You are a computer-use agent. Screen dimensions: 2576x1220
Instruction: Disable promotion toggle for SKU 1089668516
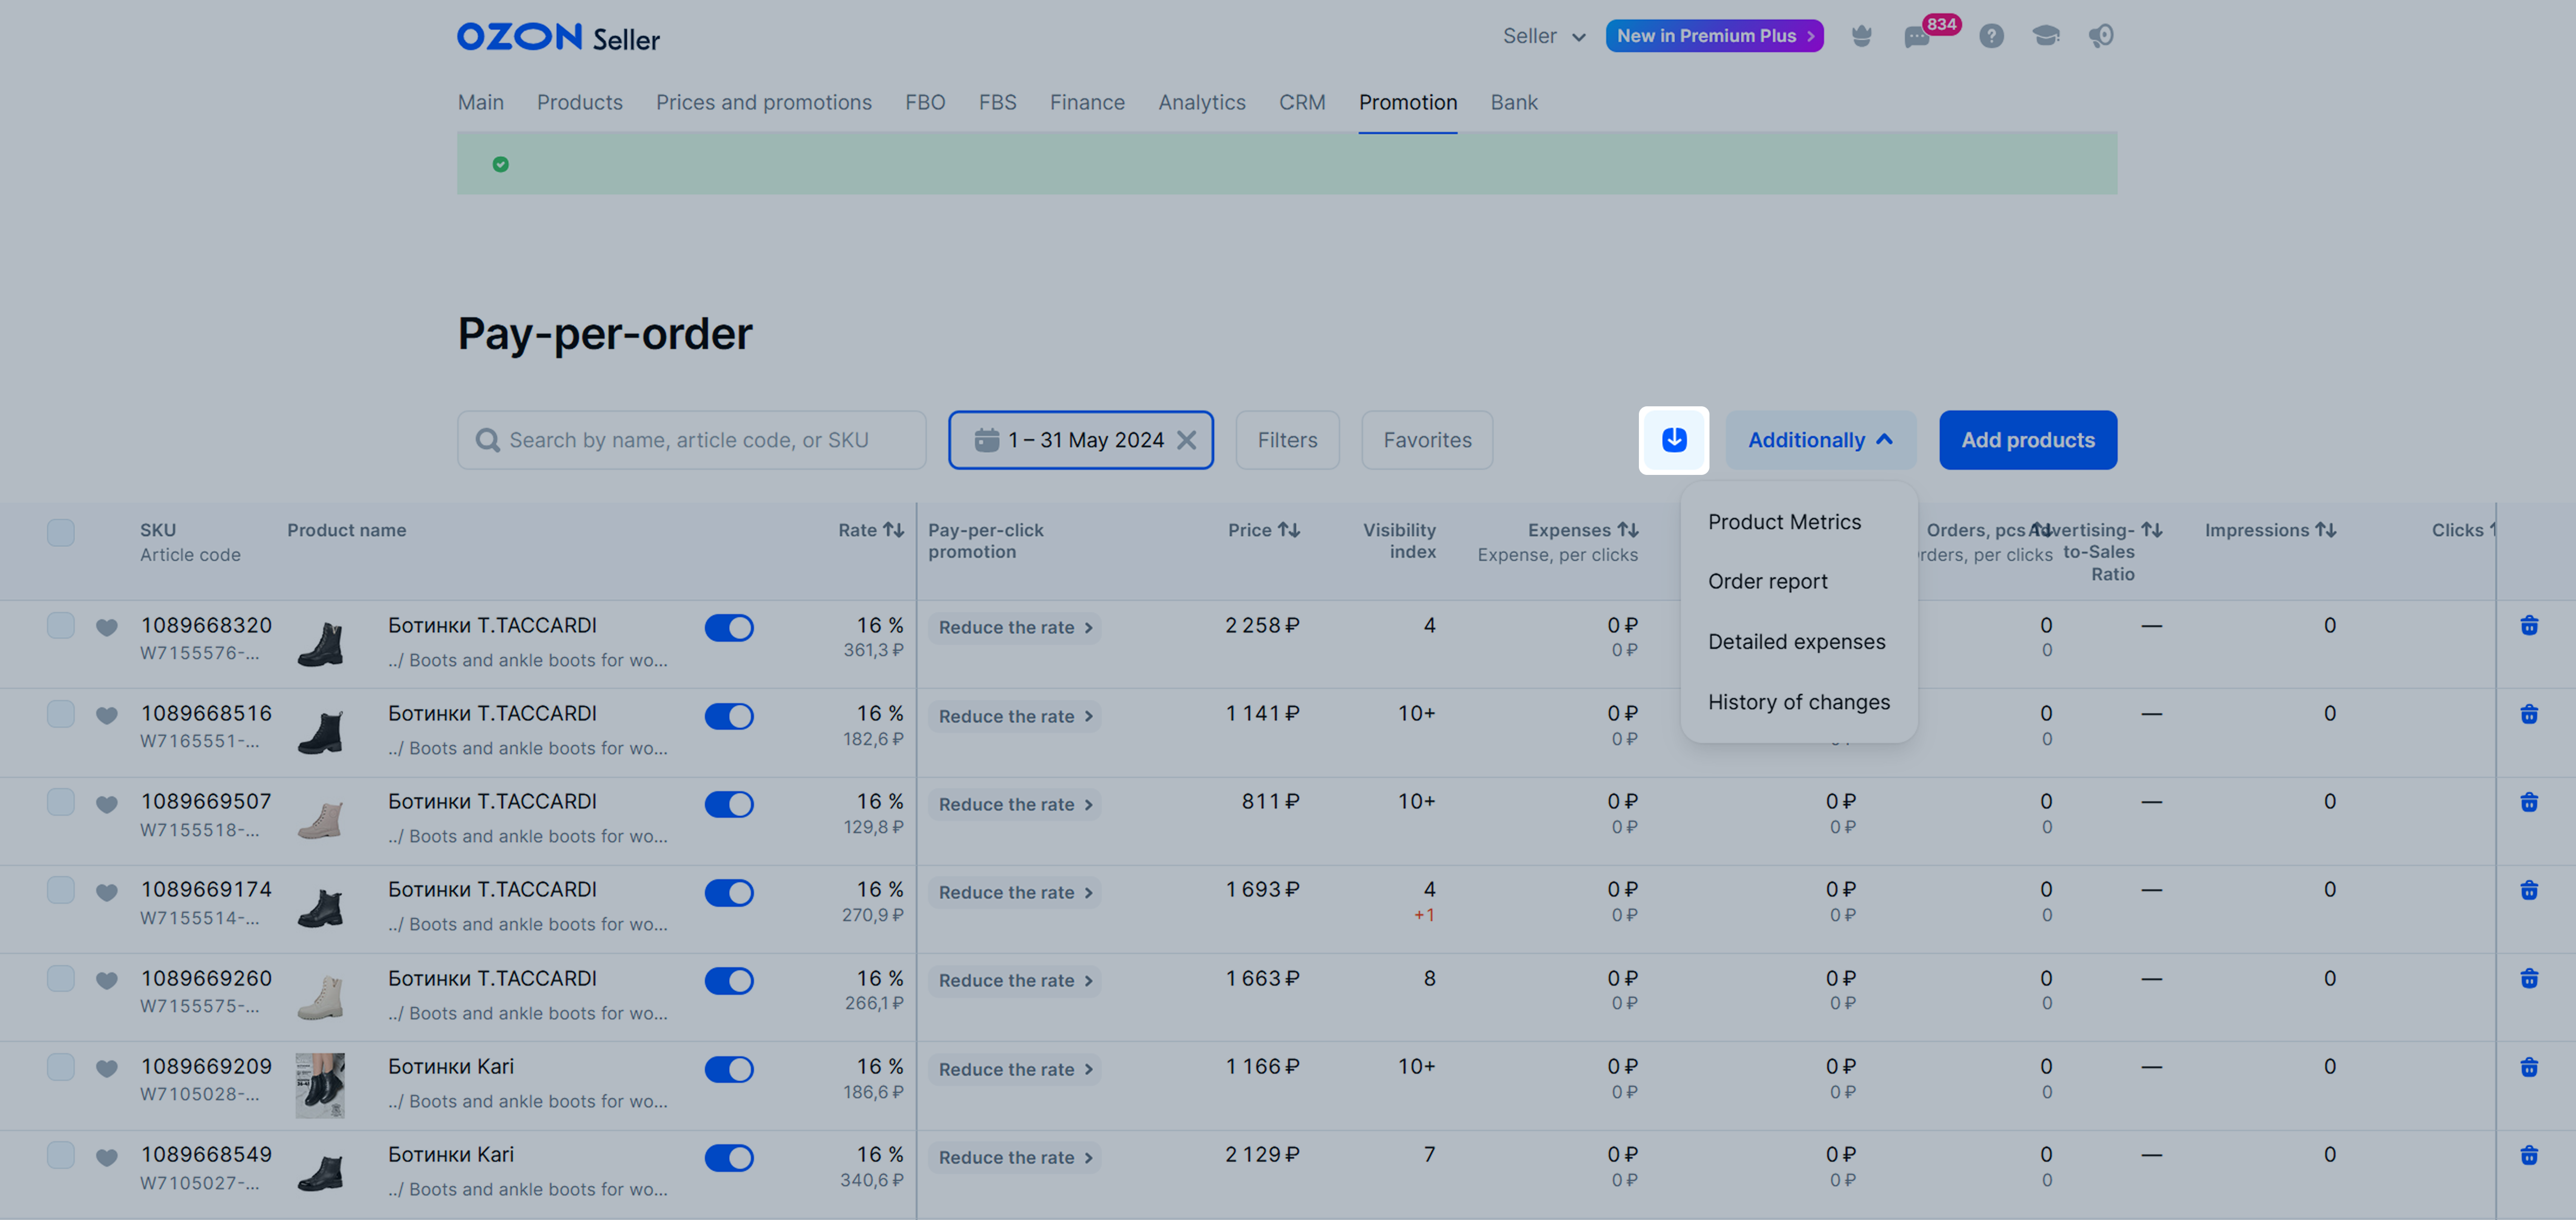tap(729, 716)
